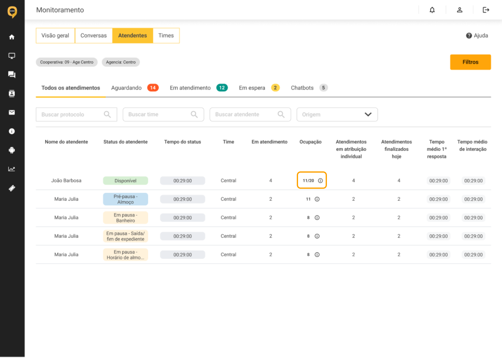Click the Tempo do status column header

(183, 142)
